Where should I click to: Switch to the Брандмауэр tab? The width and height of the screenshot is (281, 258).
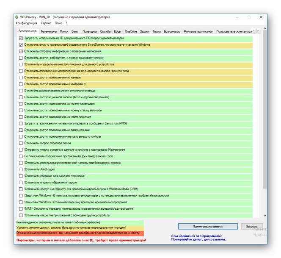click(x=172, y=31)
